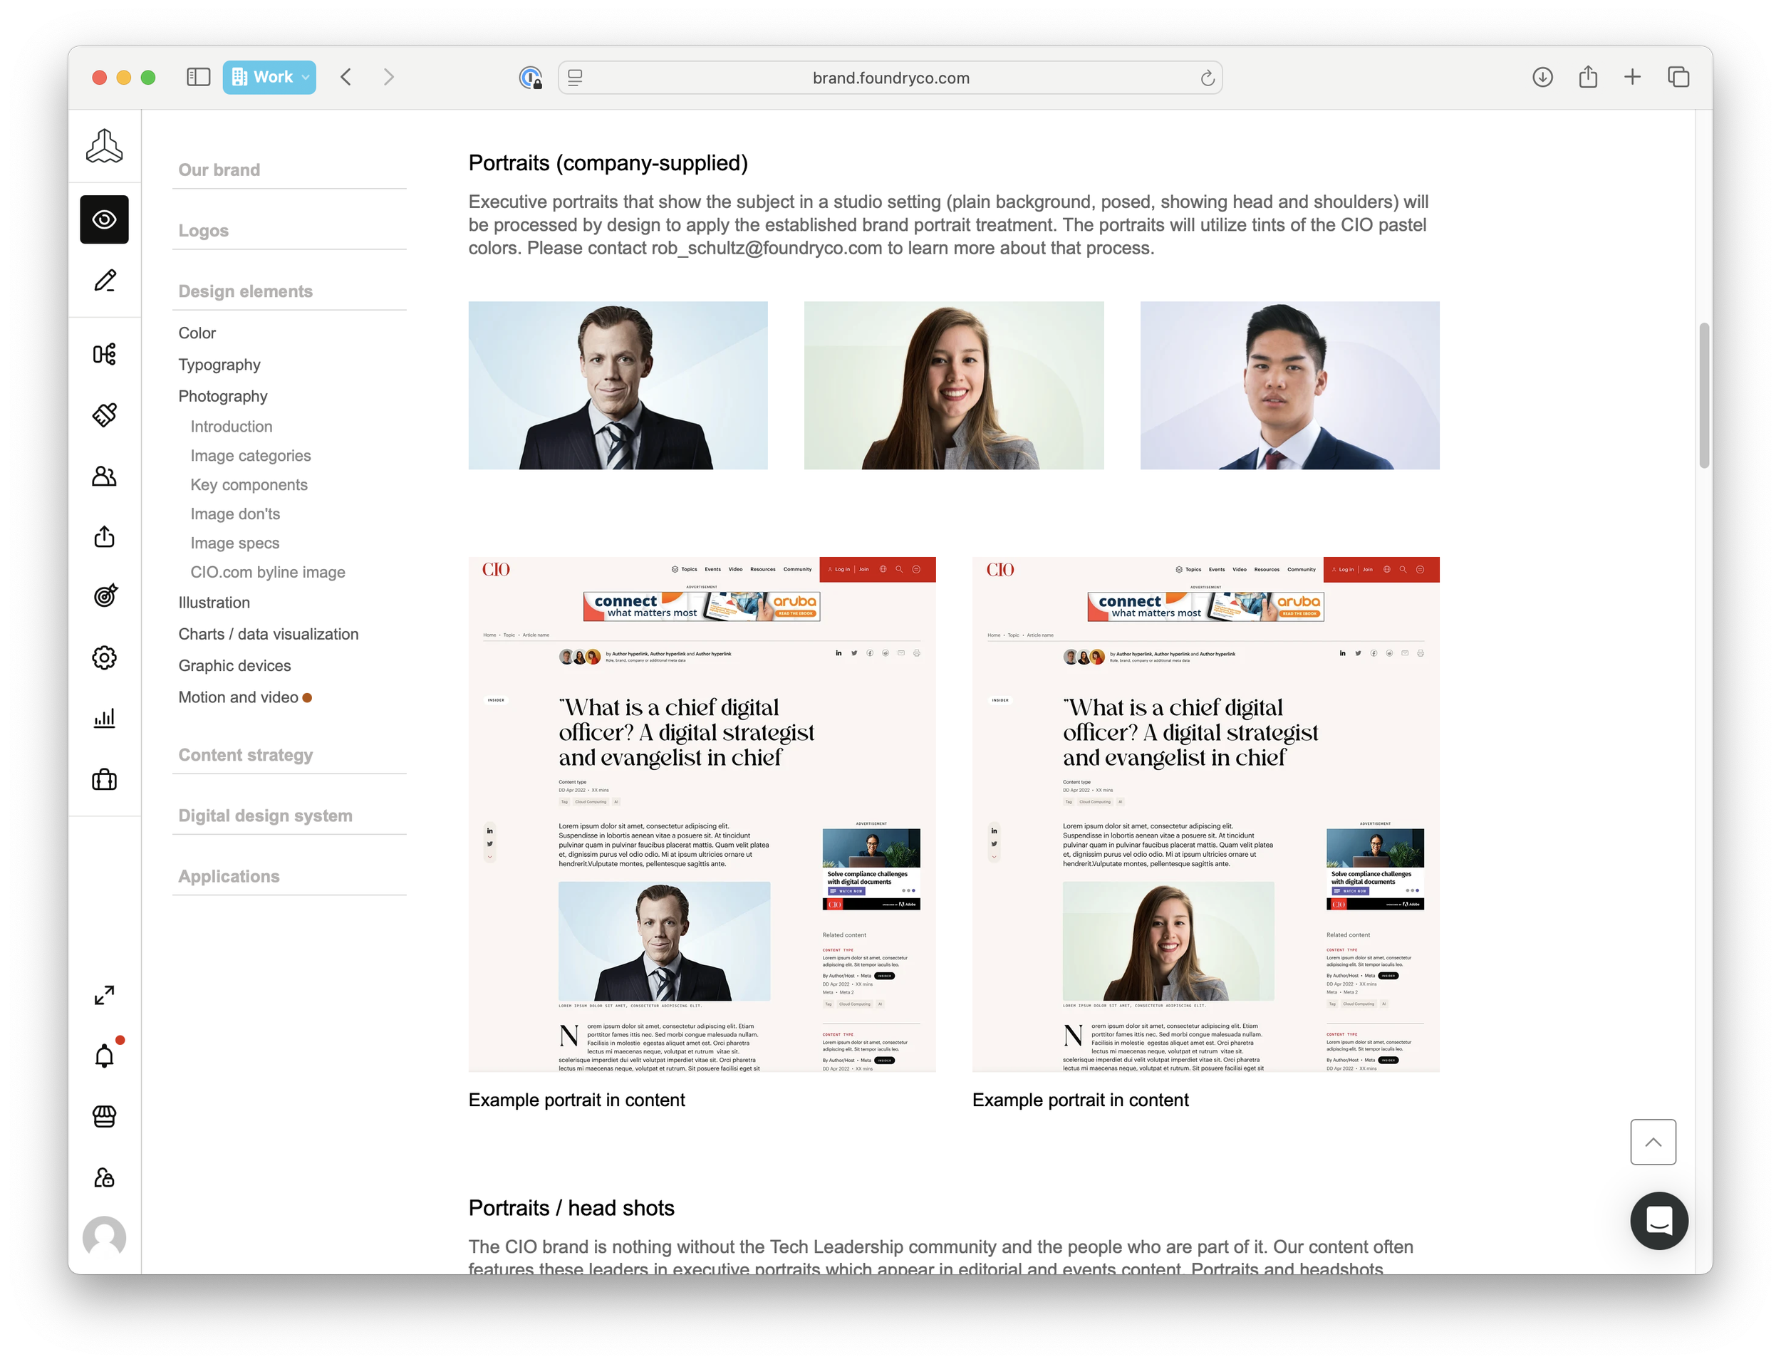Select Typography in the navigation
Image resolution: width=1781 pixels, height=1364 pixels.
(x=219, y=365)
